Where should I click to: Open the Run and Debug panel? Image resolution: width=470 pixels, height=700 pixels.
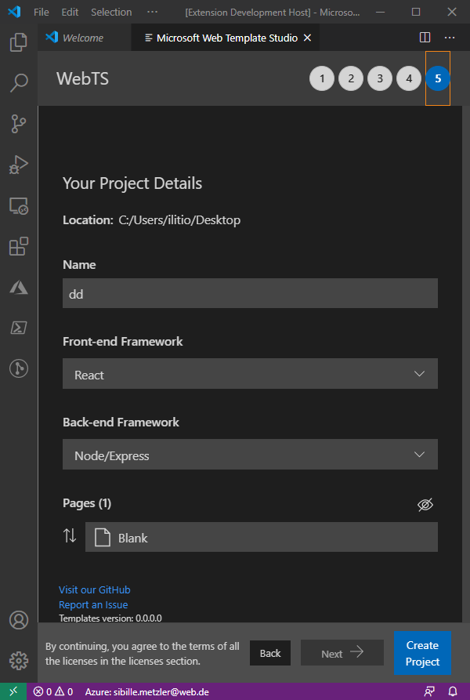[x=19, y=165]
